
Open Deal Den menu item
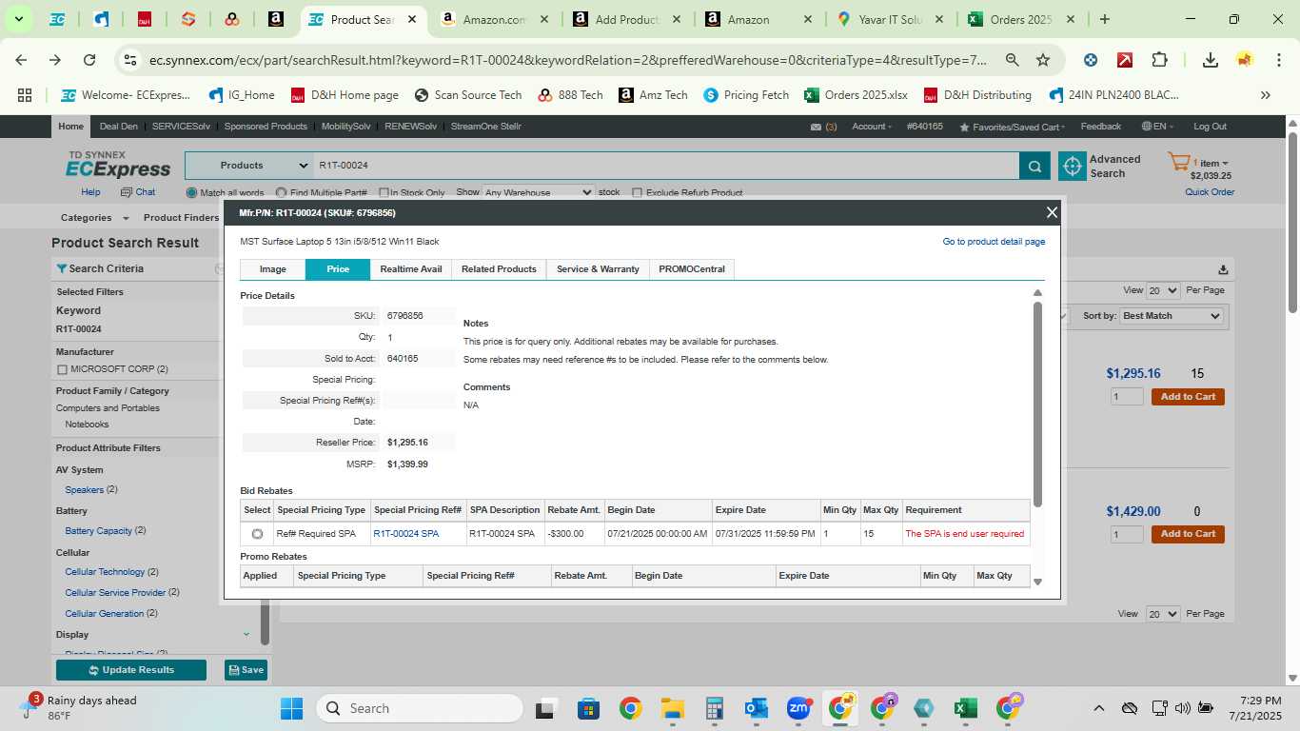(118, 127)
